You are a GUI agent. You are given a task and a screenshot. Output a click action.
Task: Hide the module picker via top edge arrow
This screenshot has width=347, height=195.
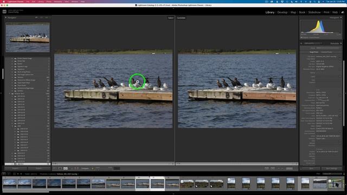click(x=173, y=9)
